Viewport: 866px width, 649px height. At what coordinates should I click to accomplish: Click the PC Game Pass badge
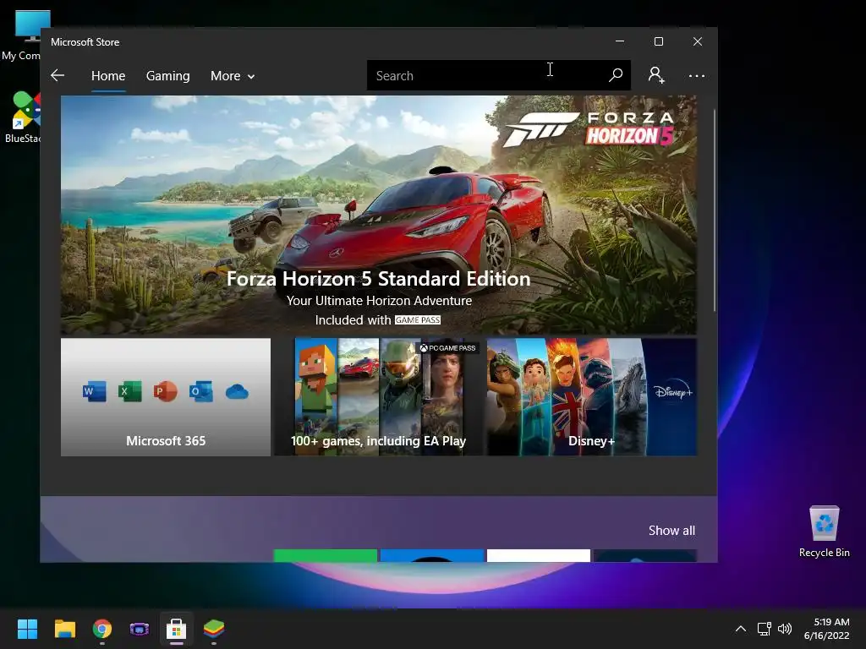448,347
